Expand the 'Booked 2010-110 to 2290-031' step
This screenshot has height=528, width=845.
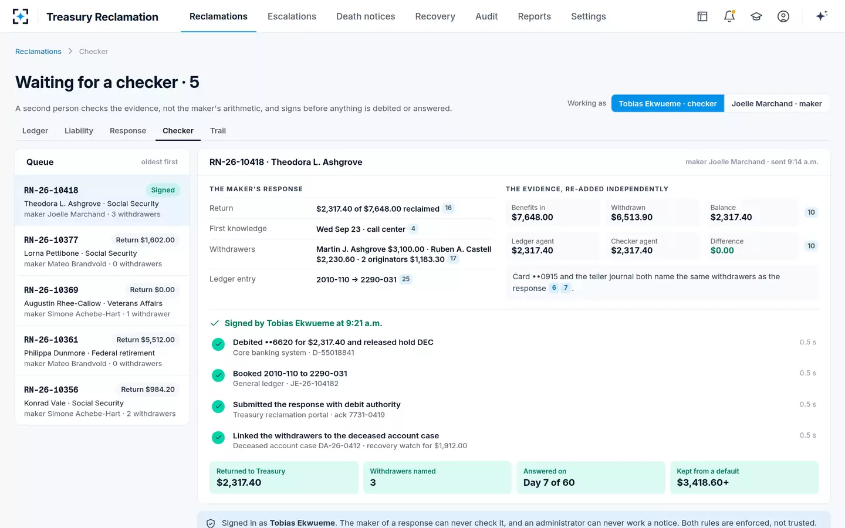tap(514, 378)
